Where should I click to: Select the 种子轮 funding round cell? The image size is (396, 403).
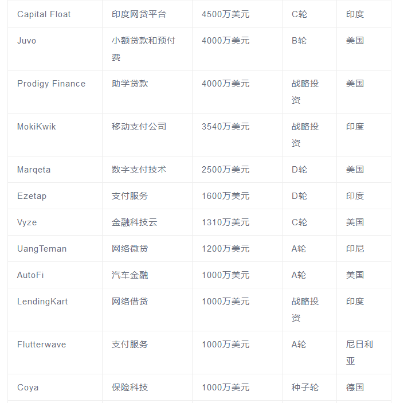305,388
